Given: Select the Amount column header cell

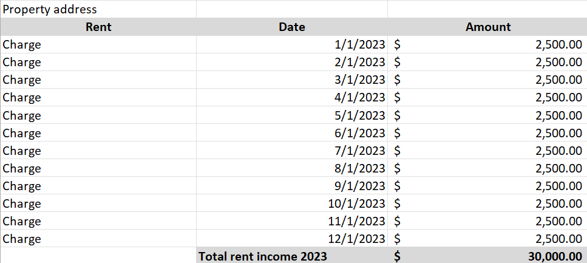Looking at the screenshot, I should click(x=487, y=27).
